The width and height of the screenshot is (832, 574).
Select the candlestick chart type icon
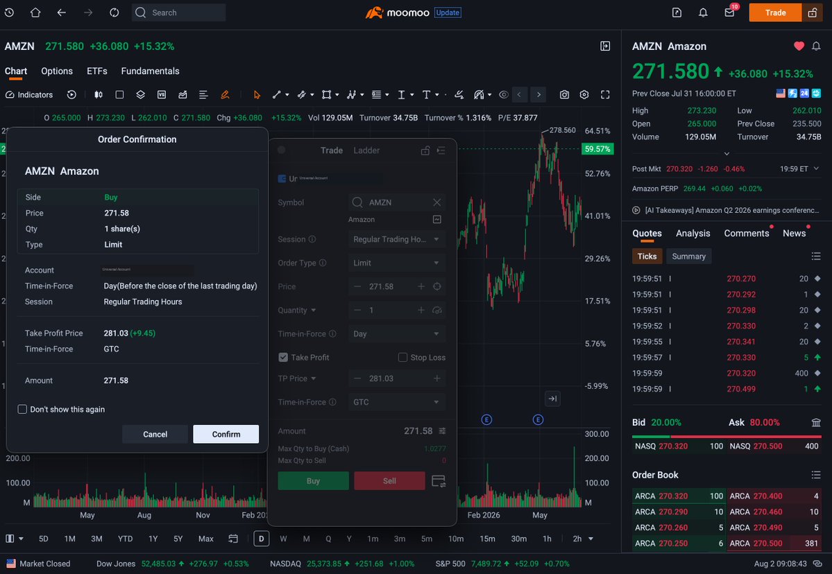click(x=98, y=94)
